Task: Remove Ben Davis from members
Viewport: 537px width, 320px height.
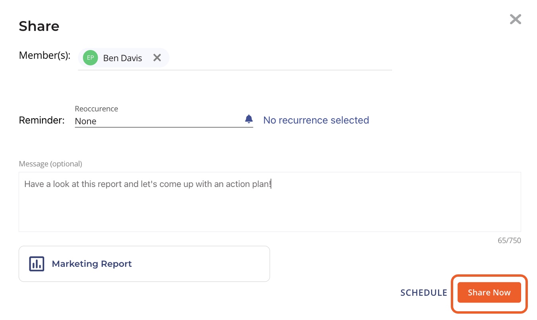Action: coord(157,58)
